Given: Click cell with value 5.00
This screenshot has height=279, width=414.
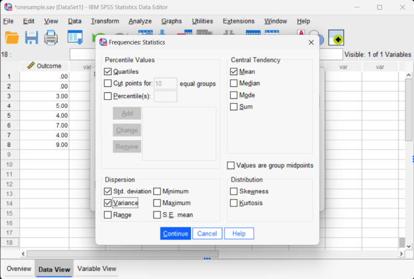Looking at the screenshot, I should [x=45, y=106].
